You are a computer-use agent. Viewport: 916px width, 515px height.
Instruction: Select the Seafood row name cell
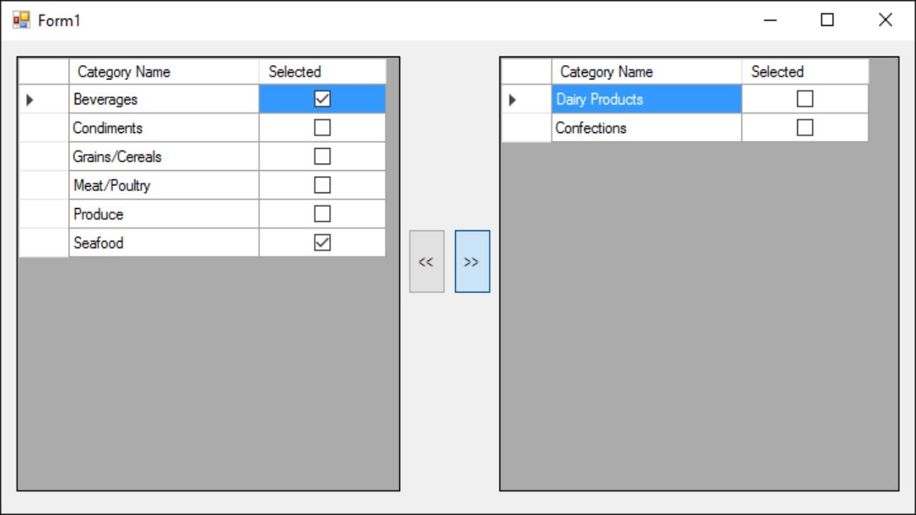tap(163, 242)
